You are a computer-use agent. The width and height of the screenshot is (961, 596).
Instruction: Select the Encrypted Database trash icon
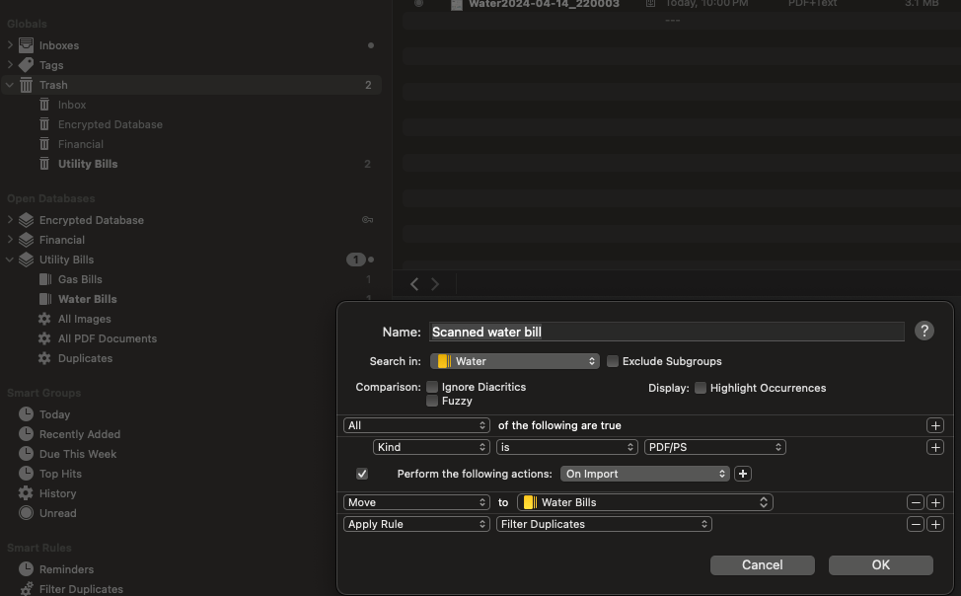44,124
